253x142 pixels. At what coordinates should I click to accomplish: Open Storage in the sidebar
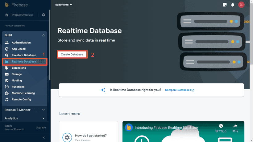[x=17, y=74]
